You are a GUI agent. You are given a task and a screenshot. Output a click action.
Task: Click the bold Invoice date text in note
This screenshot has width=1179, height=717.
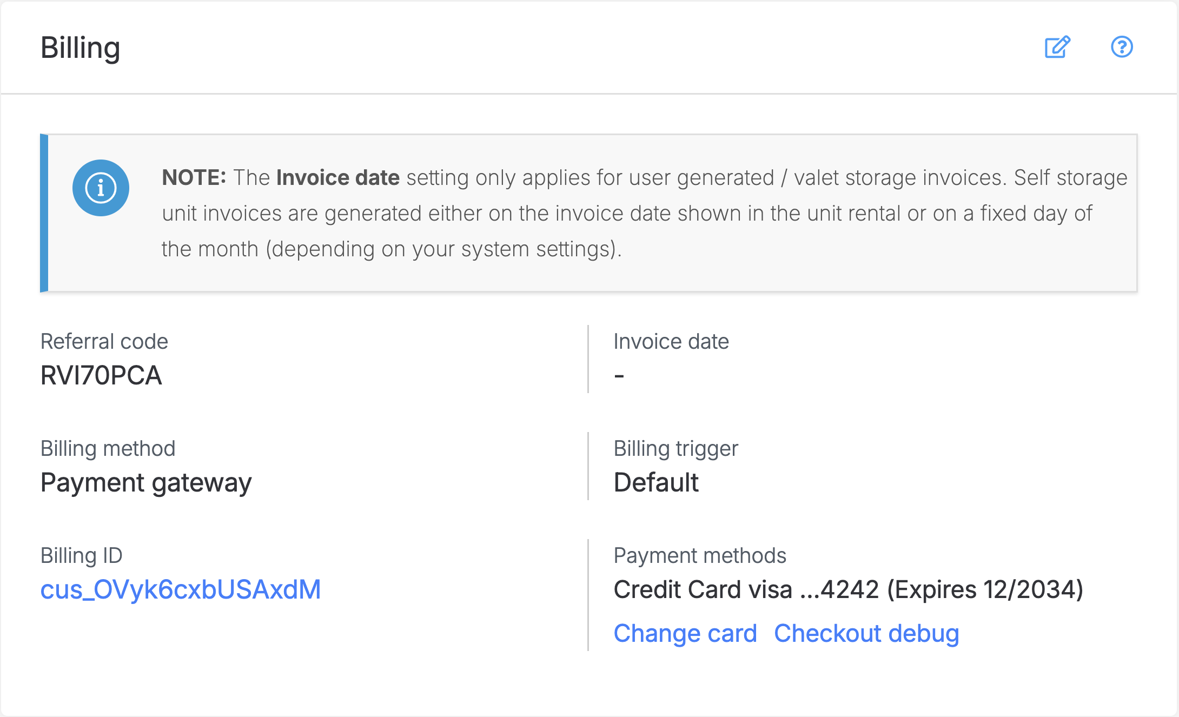pos(337,177)
